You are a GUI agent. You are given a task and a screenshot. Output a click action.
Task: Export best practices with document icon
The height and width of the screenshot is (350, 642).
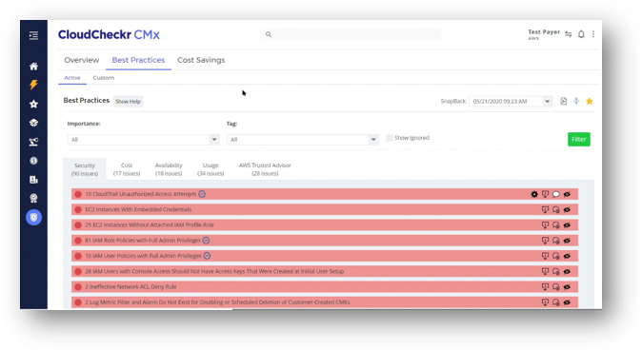pyautogui.click(x=563, y=101)
